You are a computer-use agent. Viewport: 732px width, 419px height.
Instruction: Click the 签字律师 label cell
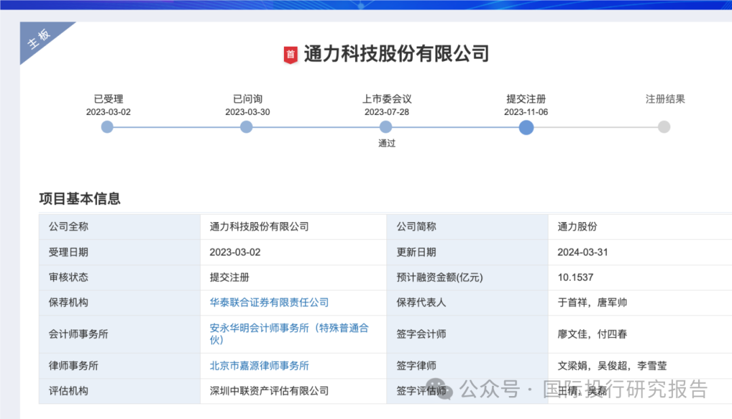[467, 366]
